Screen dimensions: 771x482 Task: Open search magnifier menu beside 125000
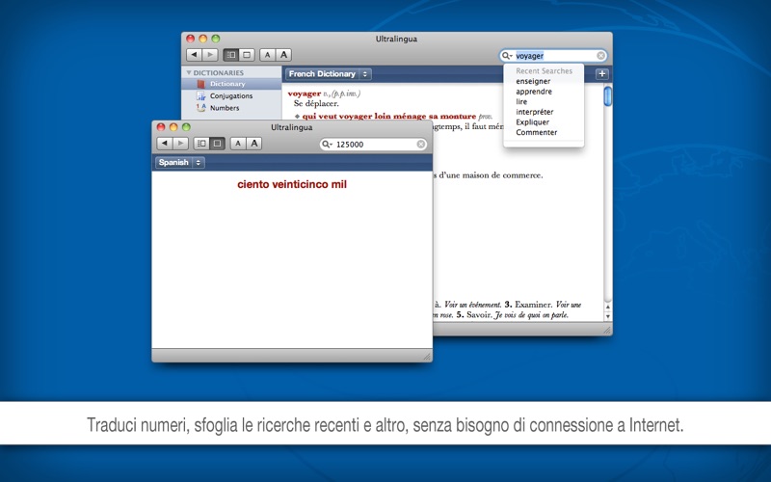tap(328, 144)
